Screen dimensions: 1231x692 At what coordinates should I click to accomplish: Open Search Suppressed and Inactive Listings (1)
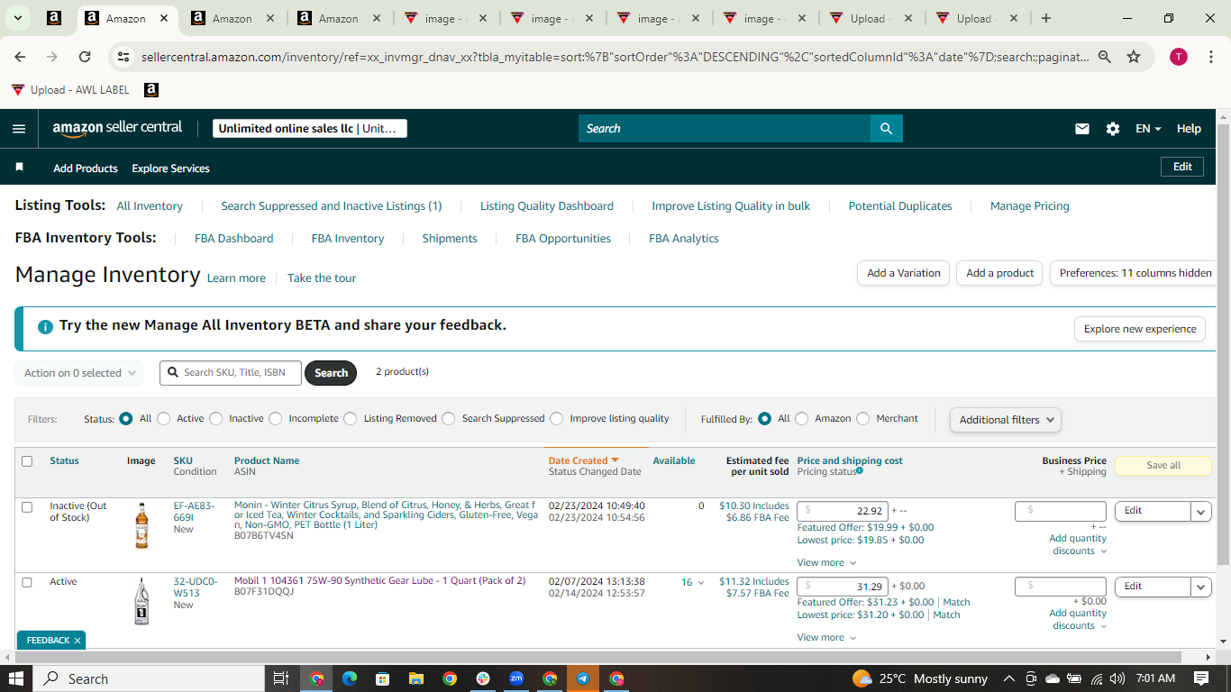[x=332, y=206]
